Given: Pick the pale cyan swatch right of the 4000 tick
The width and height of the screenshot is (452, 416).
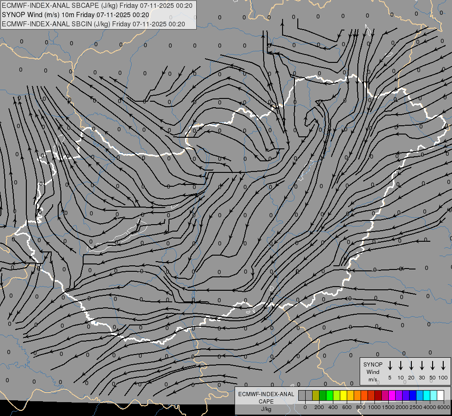Looking at the screenshot, I should coord(434,396).
